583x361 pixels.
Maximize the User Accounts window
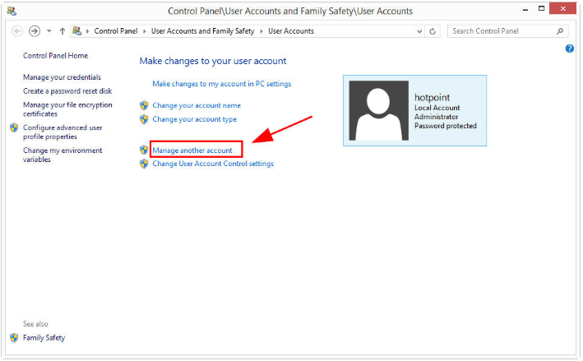point(541,9)
